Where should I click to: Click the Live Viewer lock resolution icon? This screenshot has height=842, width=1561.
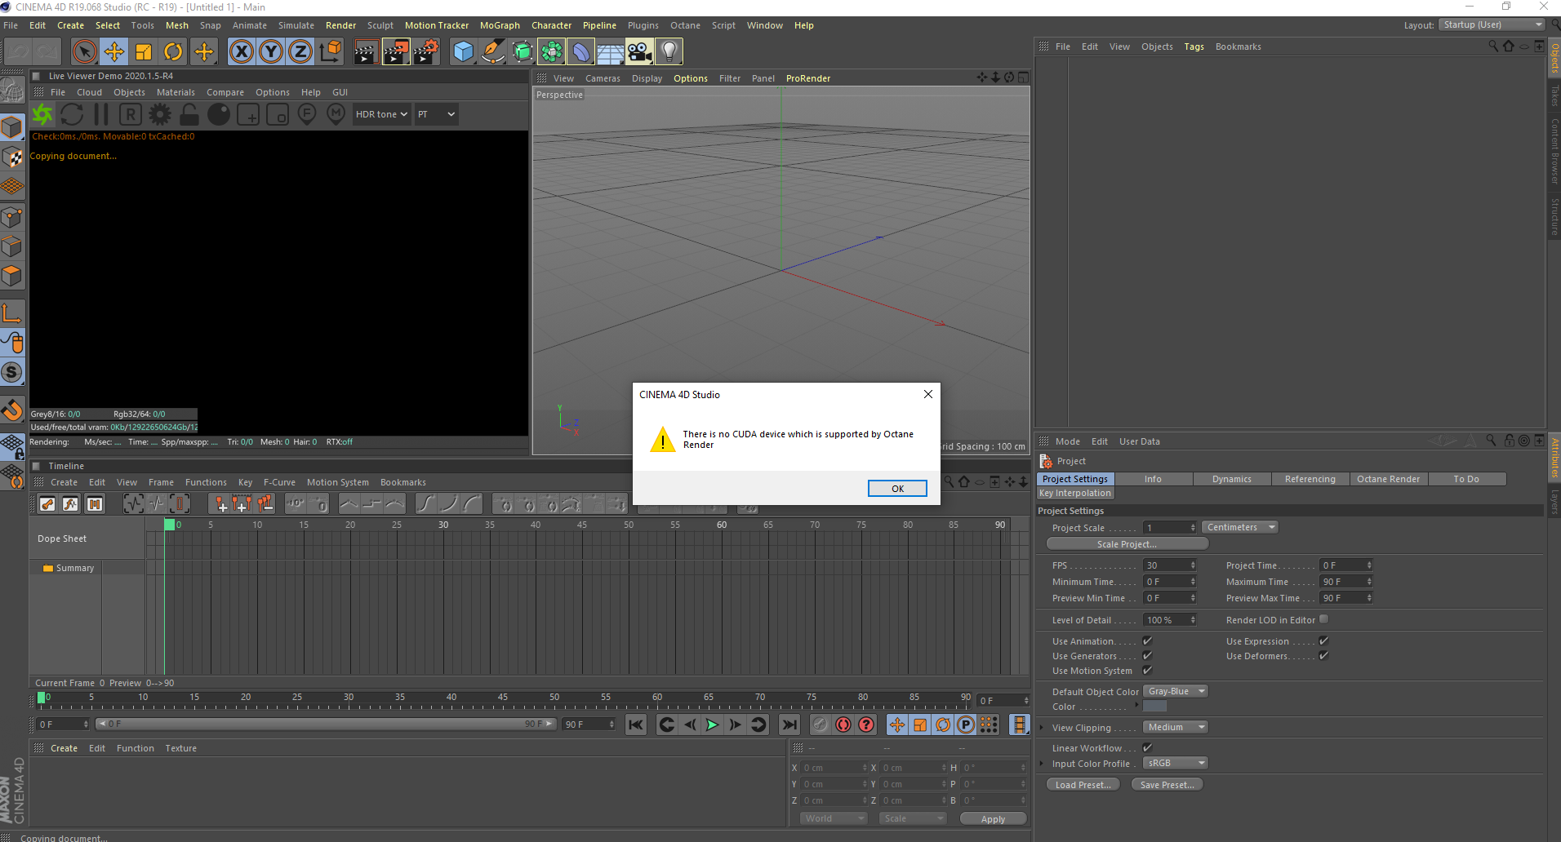click(189, 115)
